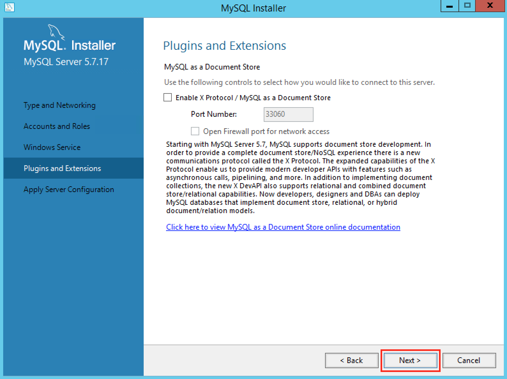Close the MySQL Installer window
Image resolution: width=507 pixels, height=379 pixels.
(489, 6)
